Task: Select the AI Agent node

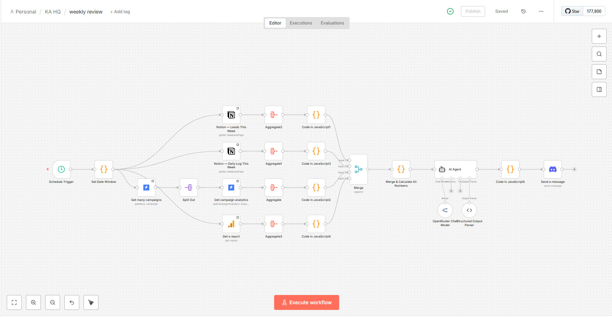Action: pyautogui.click(x=455, y=169)
